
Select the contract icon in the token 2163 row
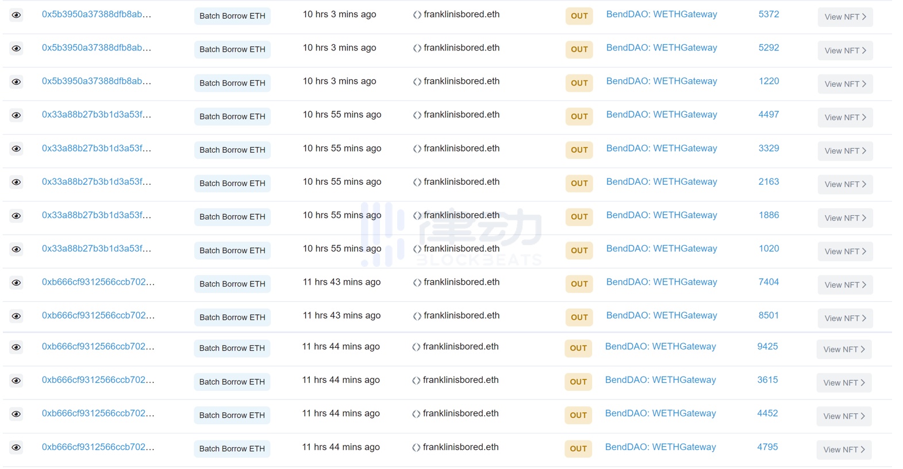click(x=417, y=182)
